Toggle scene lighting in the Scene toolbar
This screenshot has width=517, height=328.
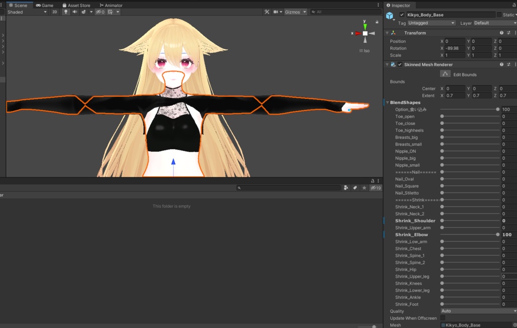click(x=66, y=12)
